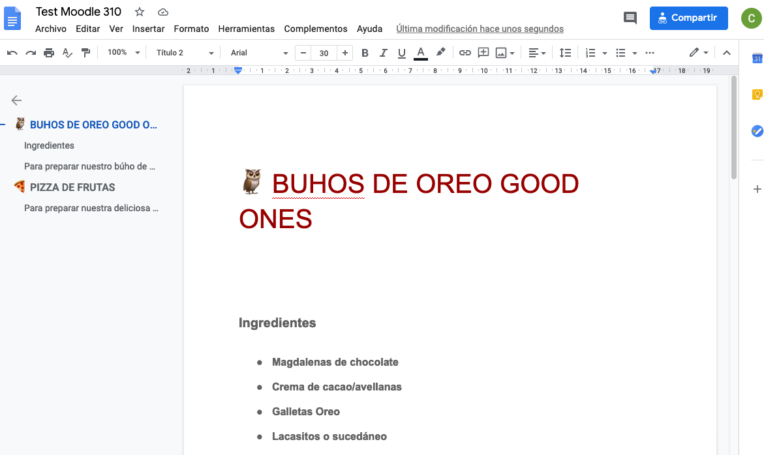This screenshot has width=764, height=455.
Task: Open the Ayuda menu
Action: tap(369, 29)
